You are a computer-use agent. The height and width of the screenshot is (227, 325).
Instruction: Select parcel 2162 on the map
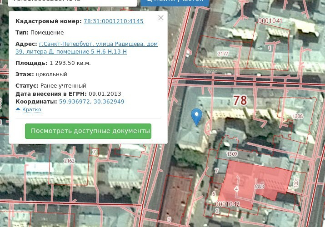70,161
